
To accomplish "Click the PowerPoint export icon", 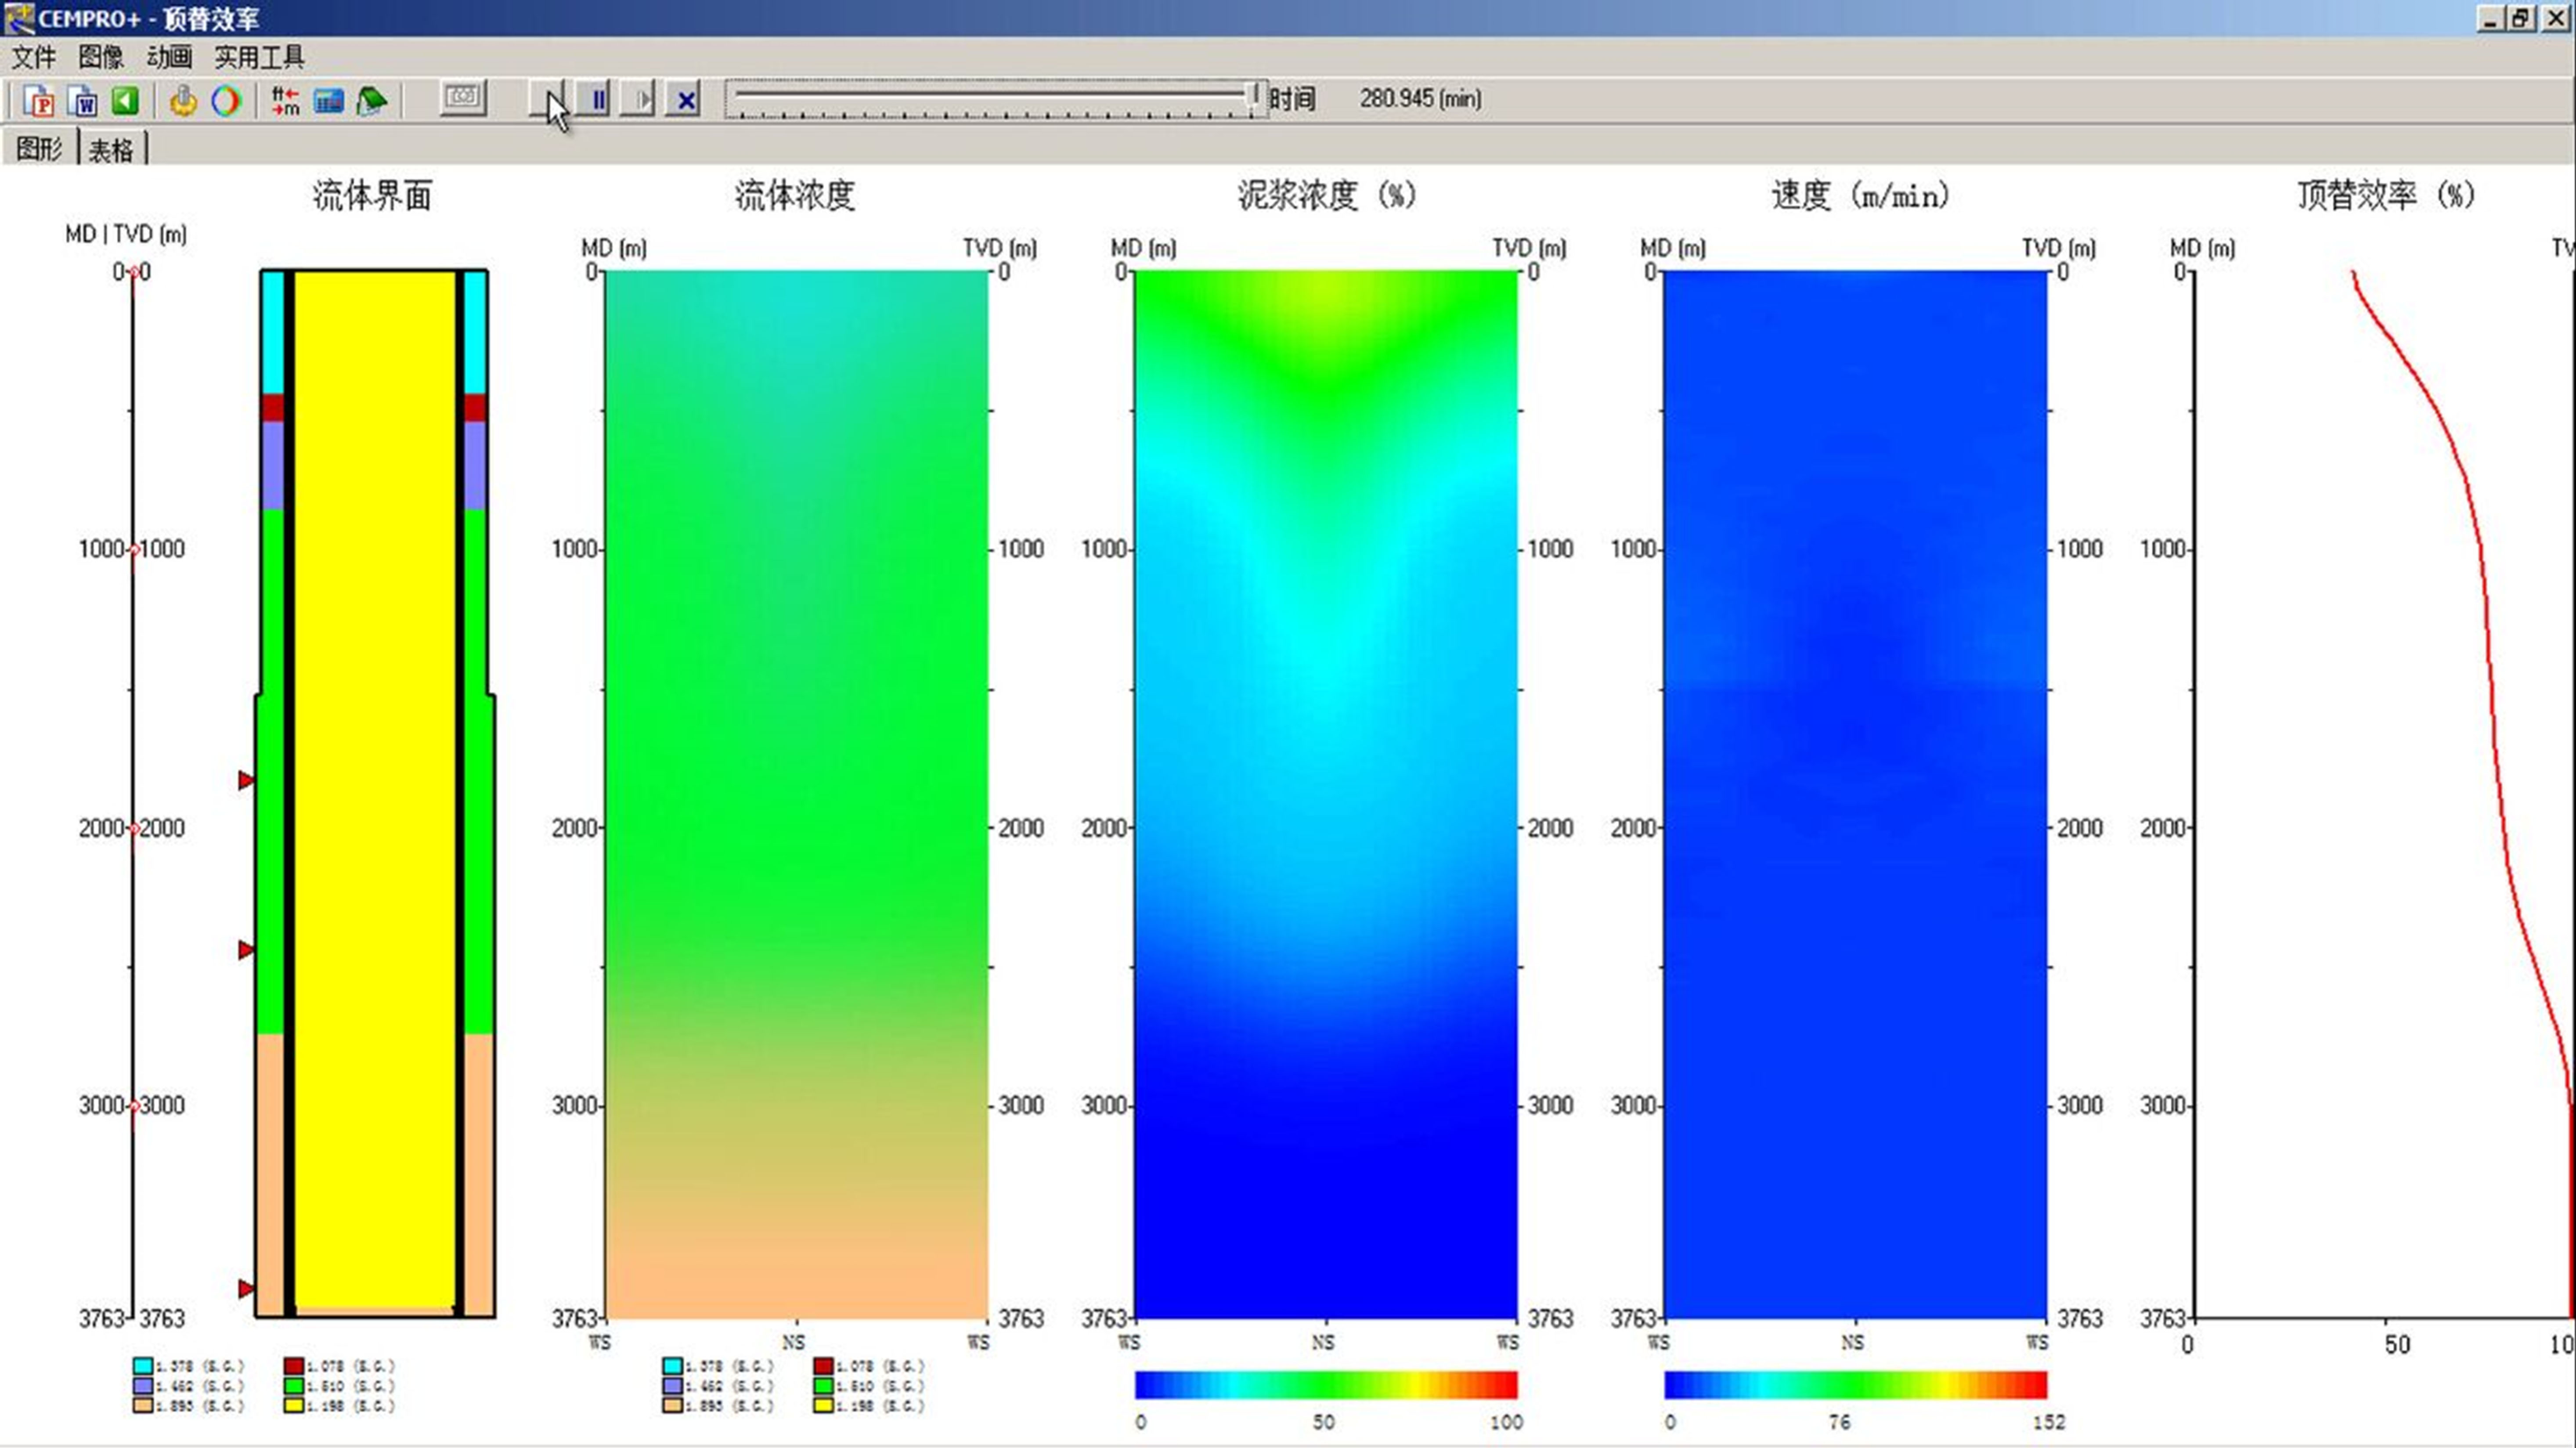I will pos(39,100).
